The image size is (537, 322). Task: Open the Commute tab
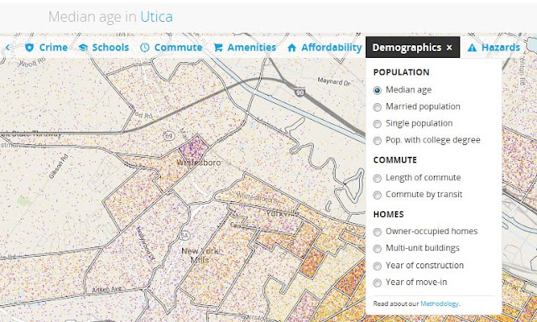(x=171, y=48)
